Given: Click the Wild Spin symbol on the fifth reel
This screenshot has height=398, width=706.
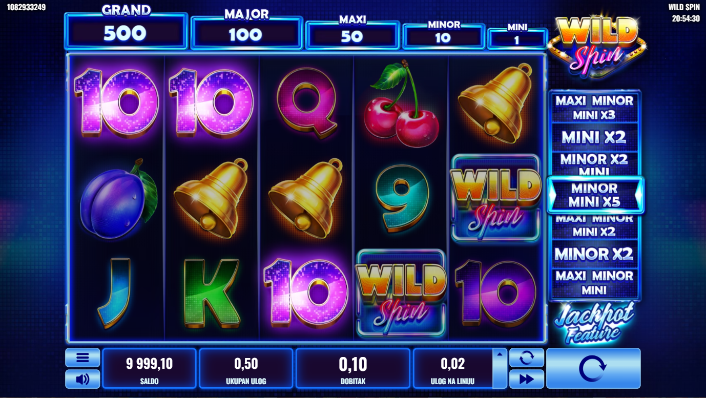Looking at the screenshot, I should 495,198.
